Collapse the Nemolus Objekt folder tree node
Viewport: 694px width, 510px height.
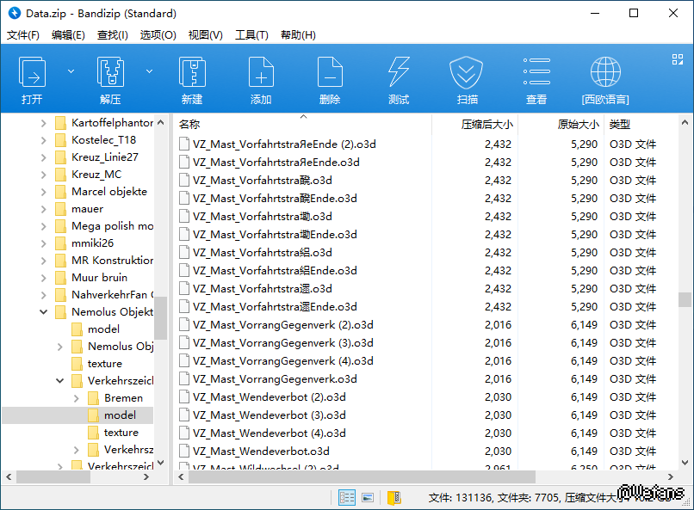(44, 312)
